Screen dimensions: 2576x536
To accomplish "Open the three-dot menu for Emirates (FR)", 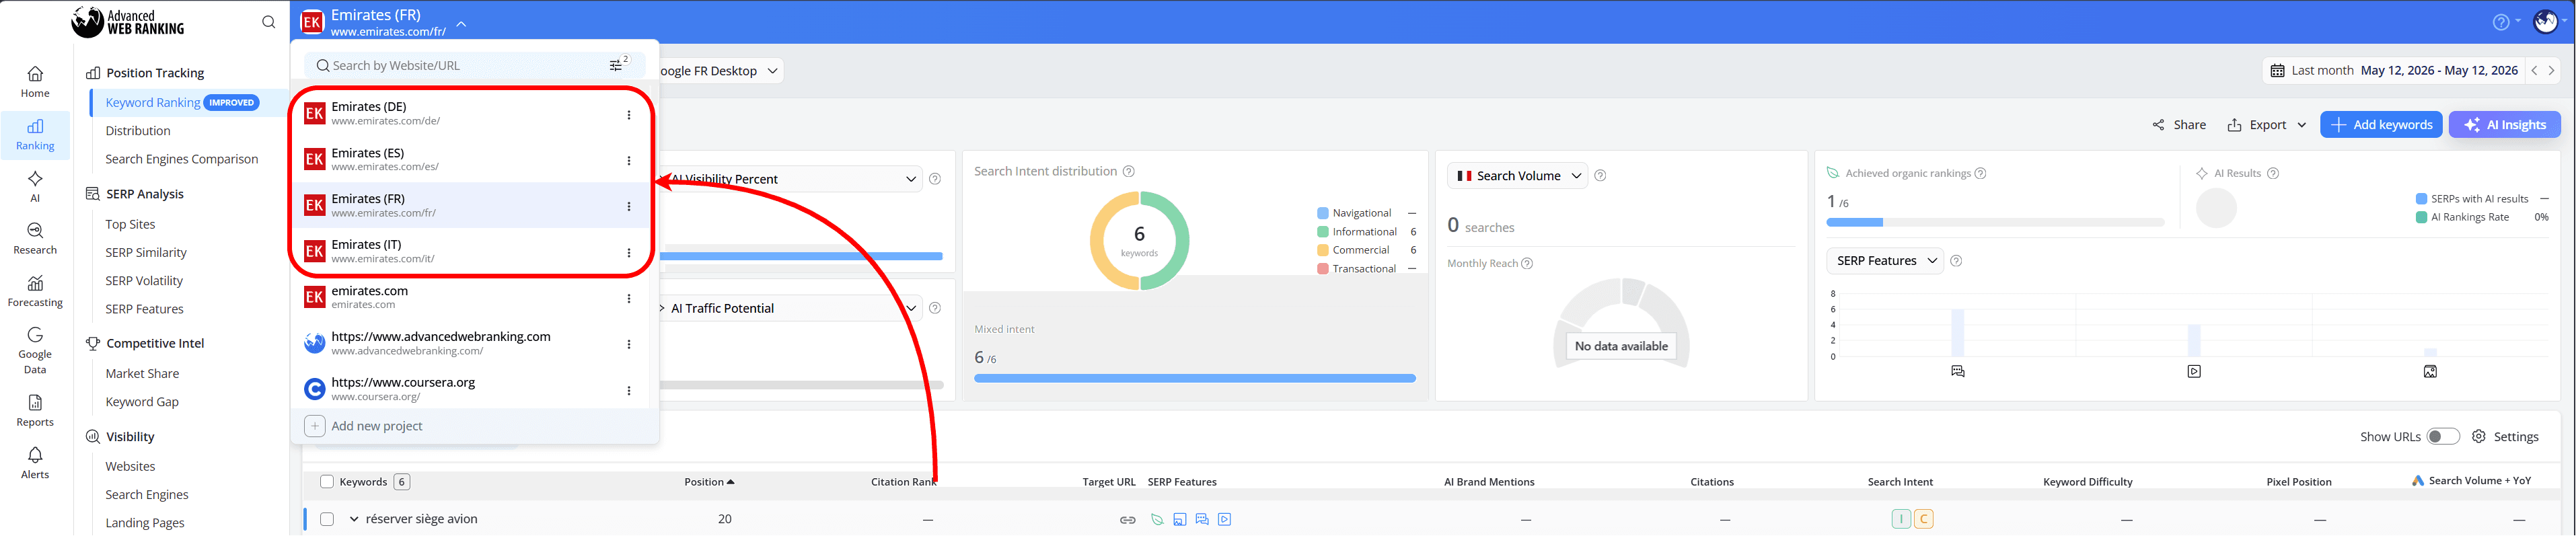I will [629, 207].
